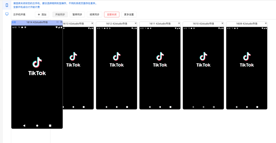This screenshot has width=276, height=143.
Task: Select the 1614 42studio市场 window title
Action: [x=37, y=22]
